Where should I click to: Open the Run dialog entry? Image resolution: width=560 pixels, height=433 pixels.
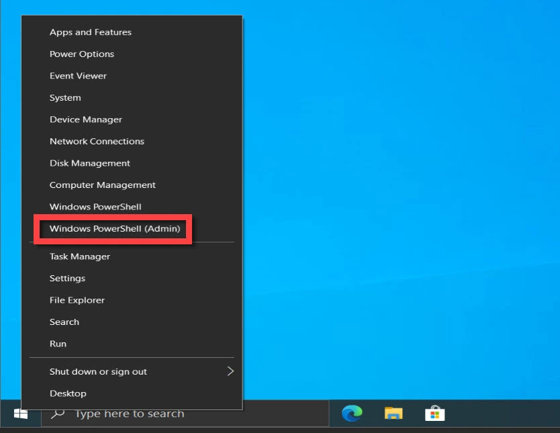pos(132,344)
